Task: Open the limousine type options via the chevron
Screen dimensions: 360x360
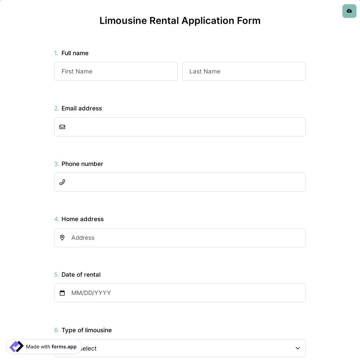Action: click(298, 348)
